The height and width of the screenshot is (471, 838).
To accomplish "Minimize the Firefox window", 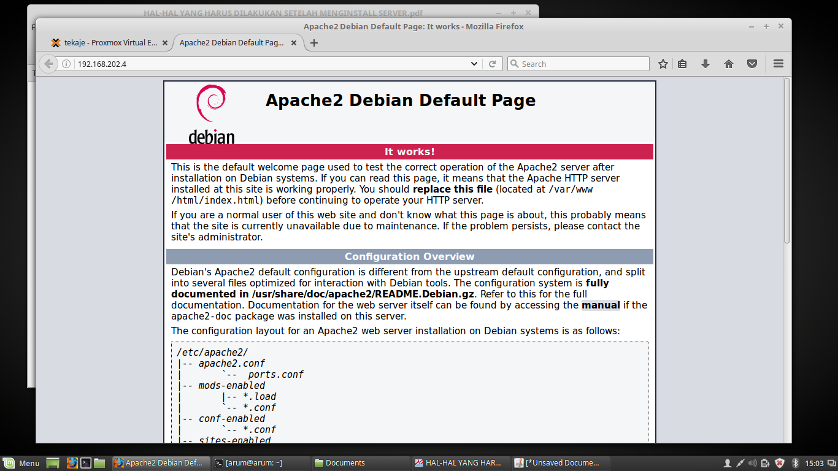I will point(752,26).
